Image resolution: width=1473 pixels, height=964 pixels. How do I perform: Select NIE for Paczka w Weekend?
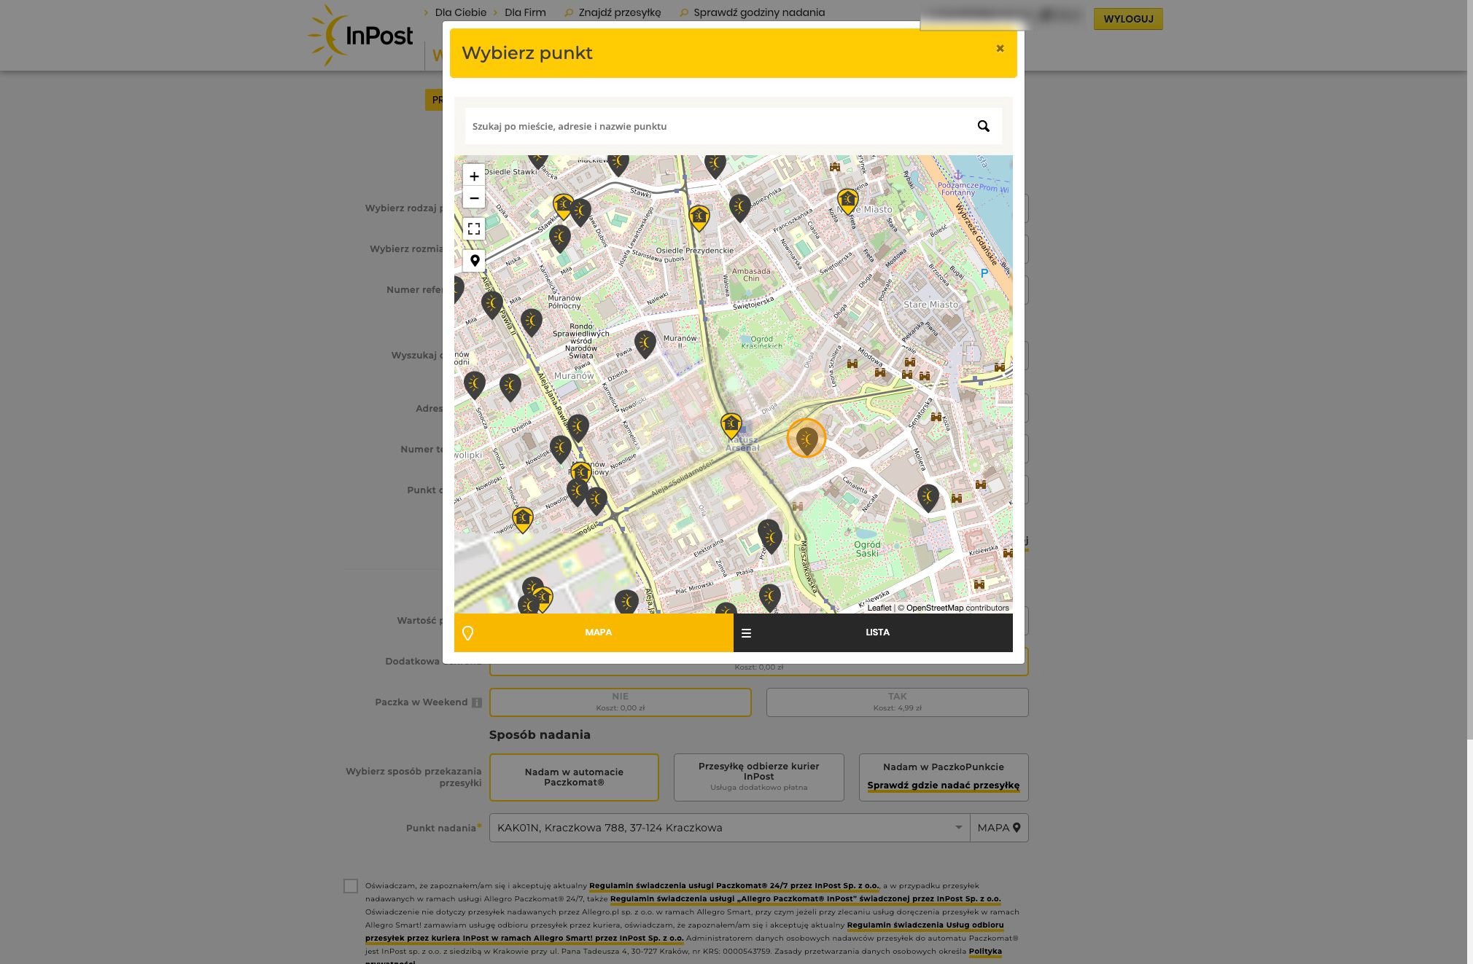(621, 702)
